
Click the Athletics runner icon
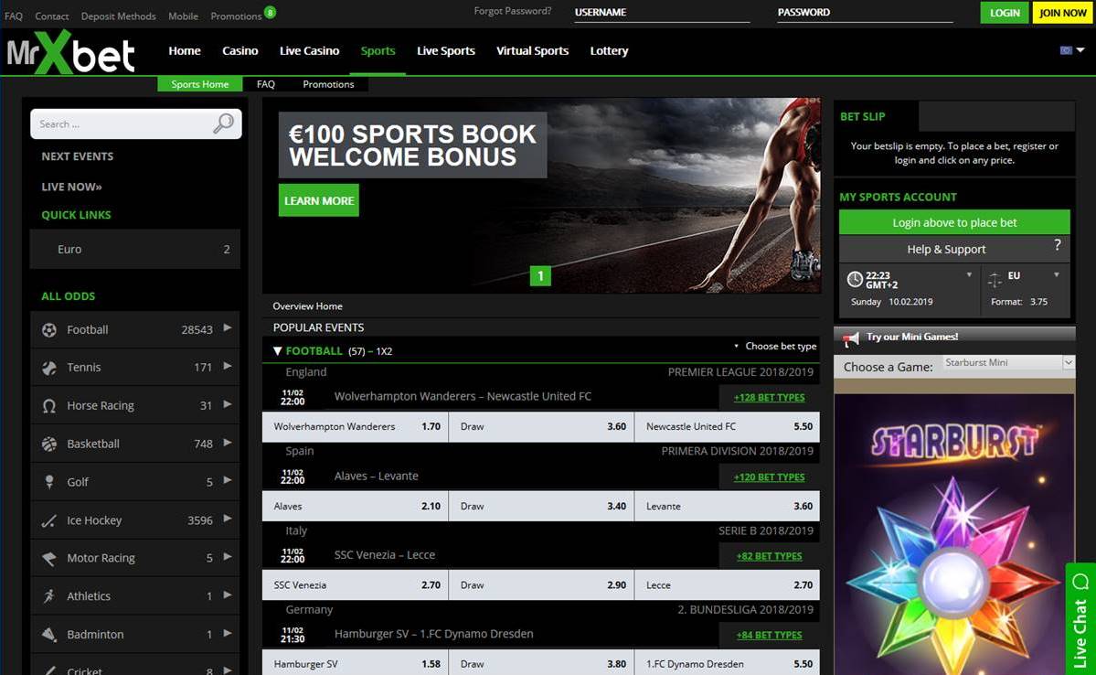[49, 596]
